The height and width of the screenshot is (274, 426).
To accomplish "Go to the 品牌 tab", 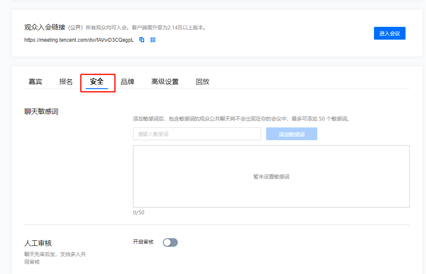I will point(128,81).
